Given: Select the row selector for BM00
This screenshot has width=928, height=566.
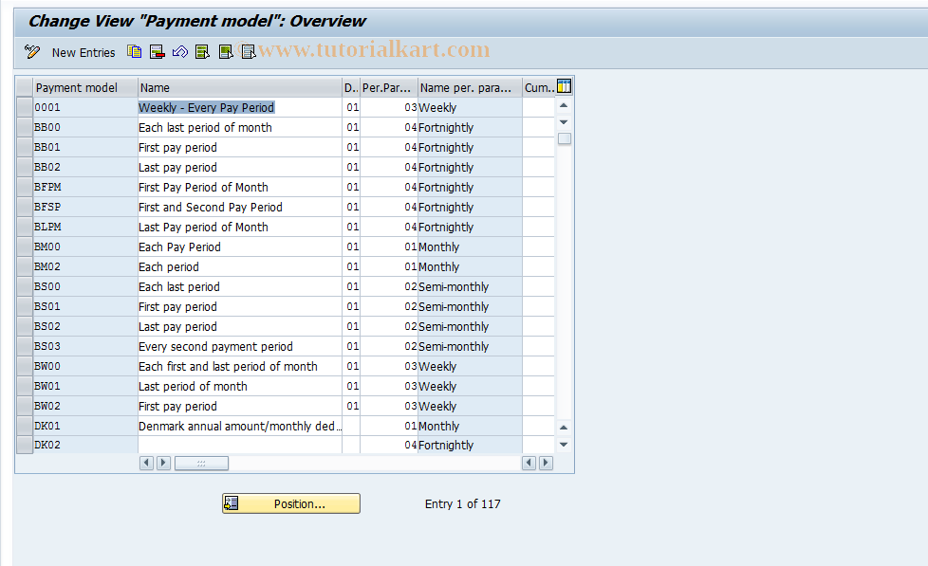Looking at the screenshot, I should [25, 246].
